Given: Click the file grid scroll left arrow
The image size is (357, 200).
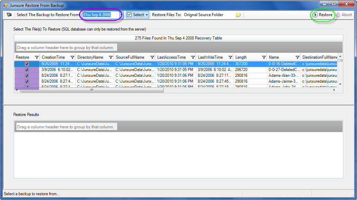Looking at the screenshot, I should coord(17,90).
